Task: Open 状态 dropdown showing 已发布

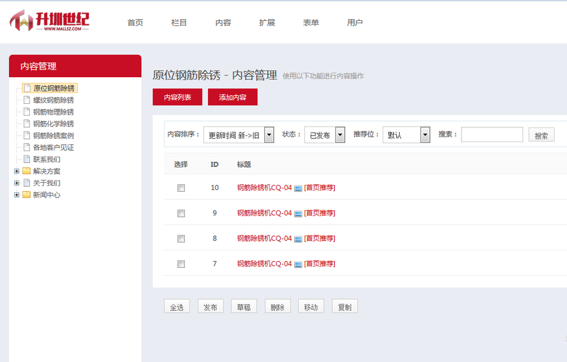Action: [x=325, y=134]
